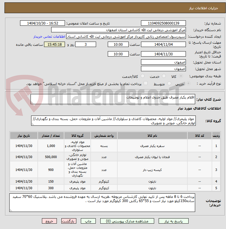Select the کیسه زیپ دار item name

(152, 170)
